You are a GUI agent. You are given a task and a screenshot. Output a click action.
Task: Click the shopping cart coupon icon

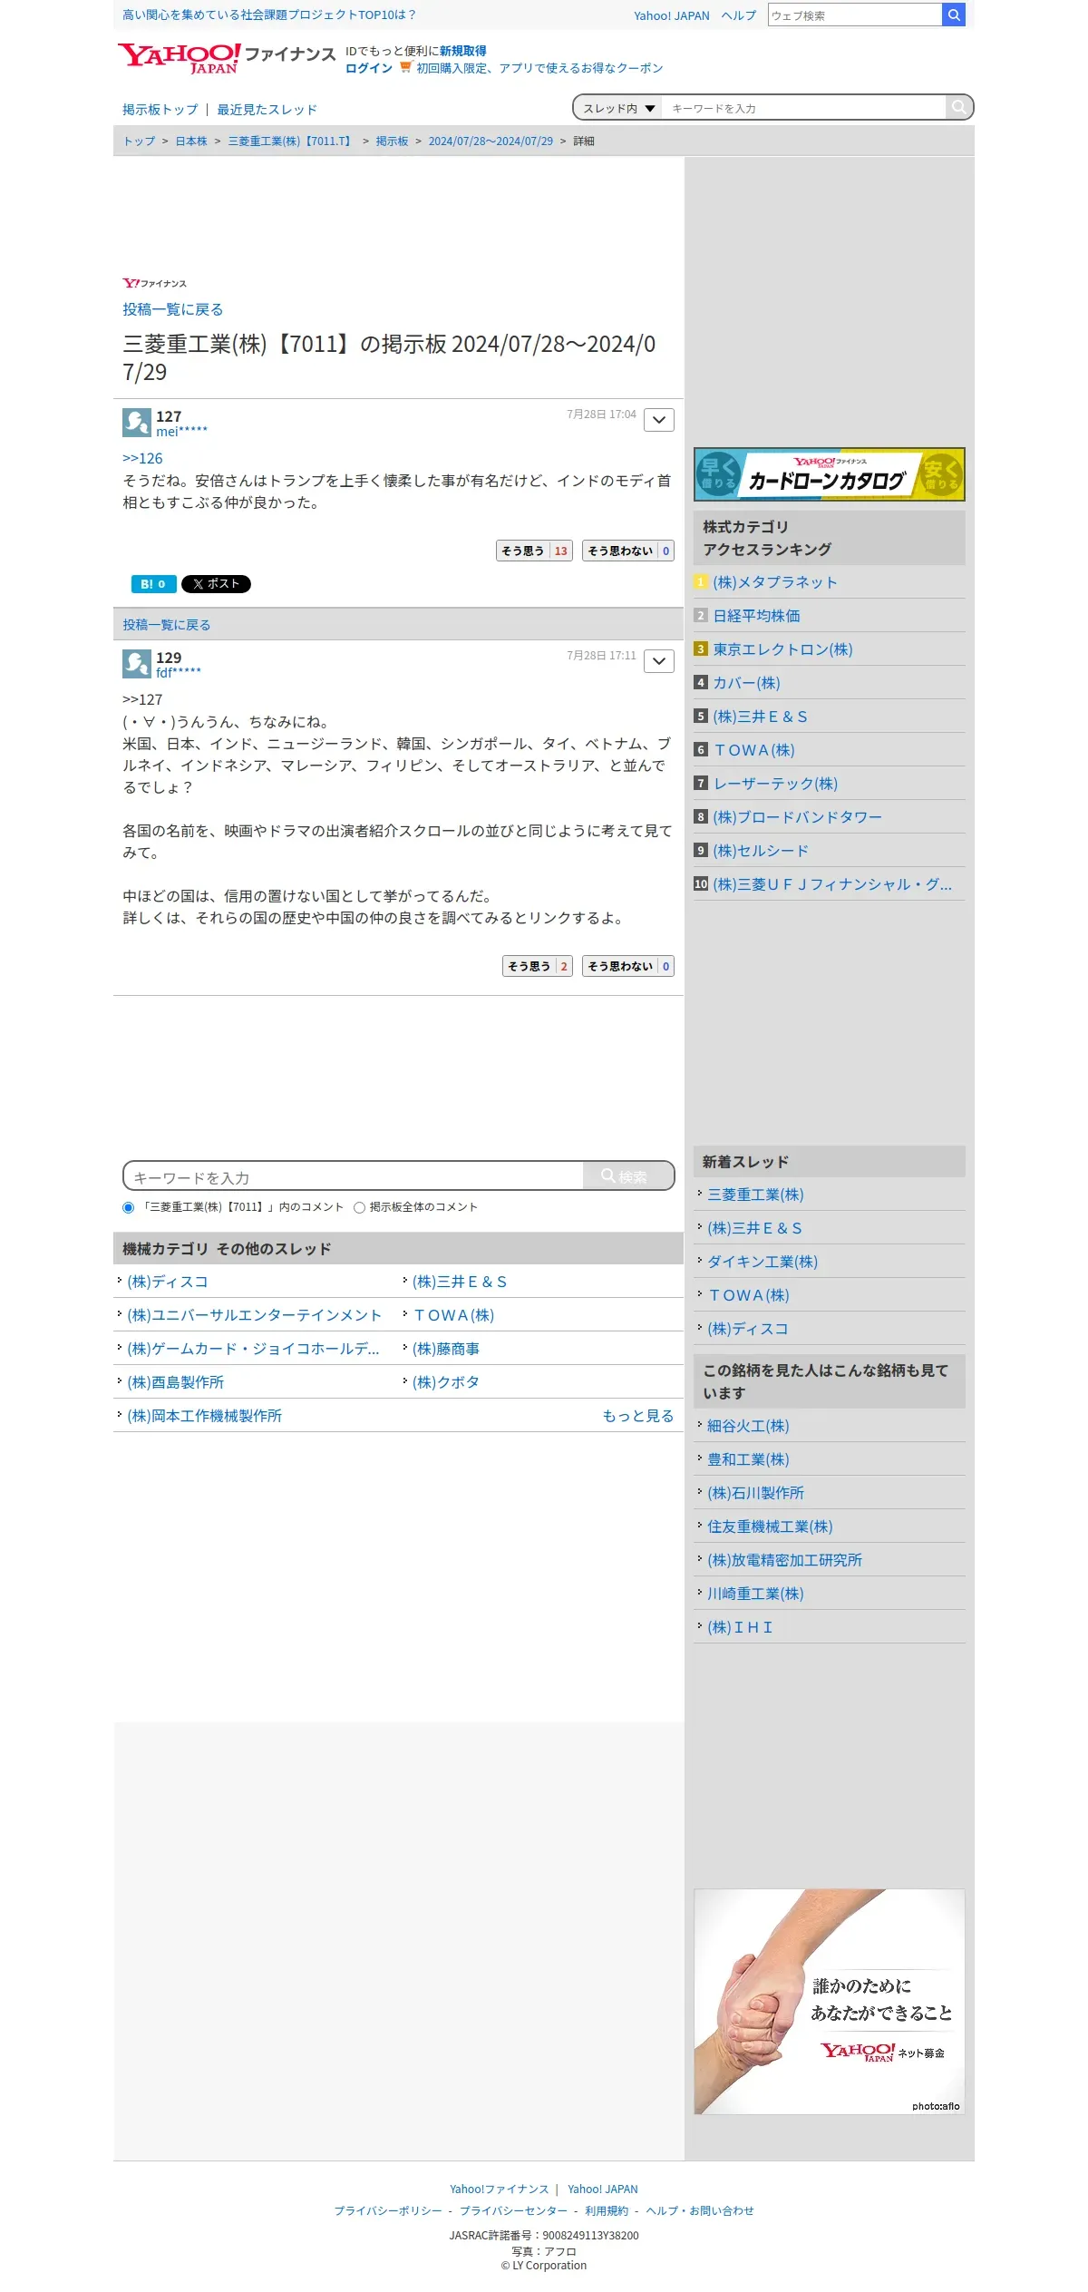pos(405,67)
